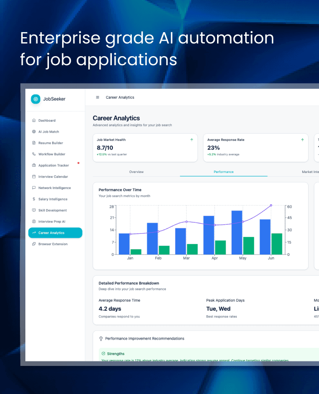Go to Network Intelligence
The image size is (319, 394).
[55, 187]
